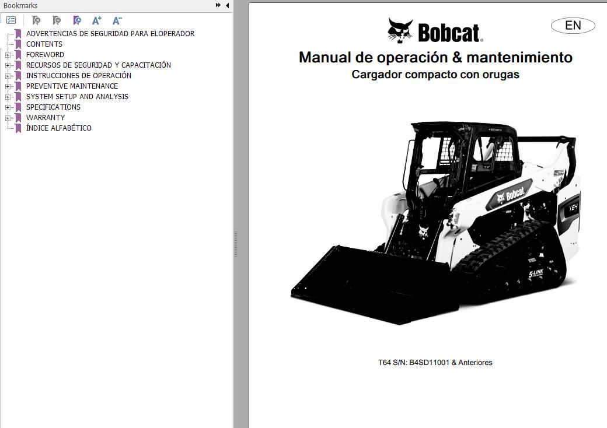
Task: Go to ADVERTENCIAS DE SEGURIDAD PARA ELOPERADOR
Action: [x=110, y=34]
